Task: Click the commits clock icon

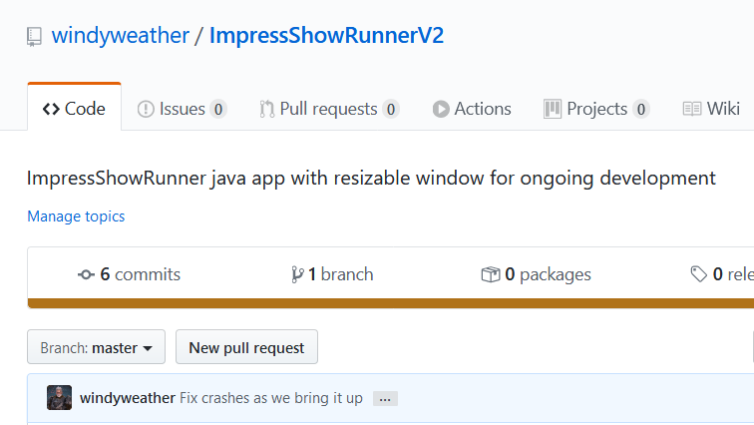Action: pos(86,274)
